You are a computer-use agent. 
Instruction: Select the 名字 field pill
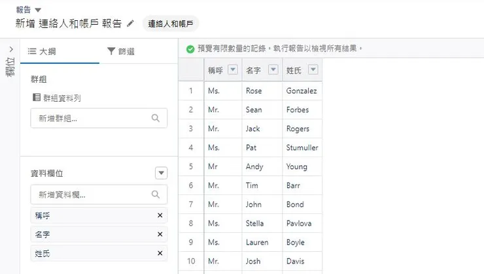(99, 234)
